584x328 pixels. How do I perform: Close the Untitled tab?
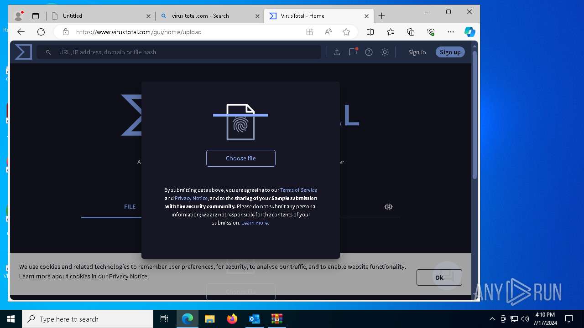click(x=148, y=16)
